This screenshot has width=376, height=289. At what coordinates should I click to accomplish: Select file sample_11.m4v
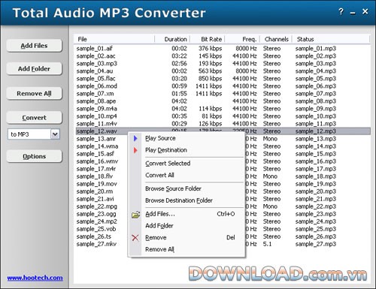pyautogui.click(x=96, y=124)
